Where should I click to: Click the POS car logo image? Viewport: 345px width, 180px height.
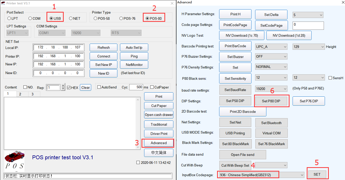14,161
